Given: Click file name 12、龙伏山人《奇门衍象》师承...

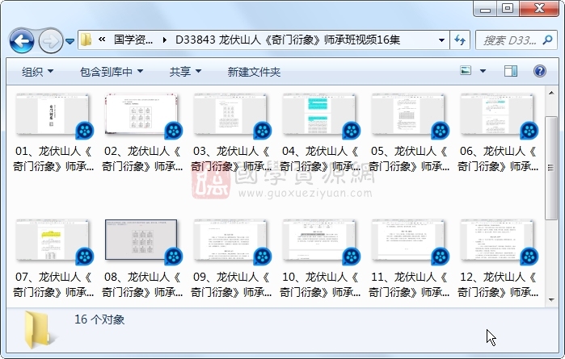Looking at the screenshot, I should click(x=498, y=284).
